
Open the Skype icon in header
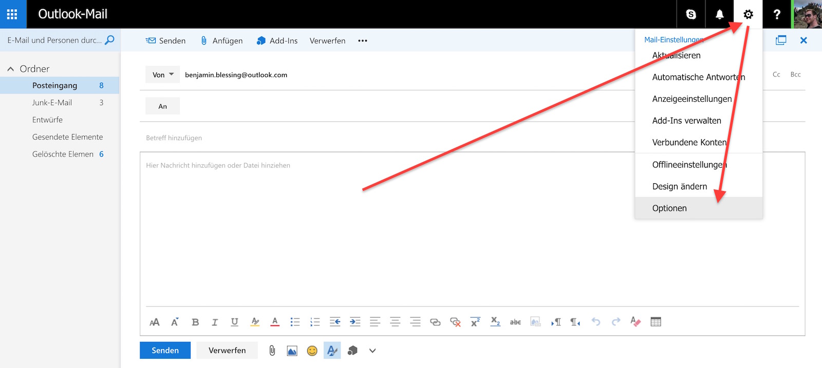(x=691, y=14)
